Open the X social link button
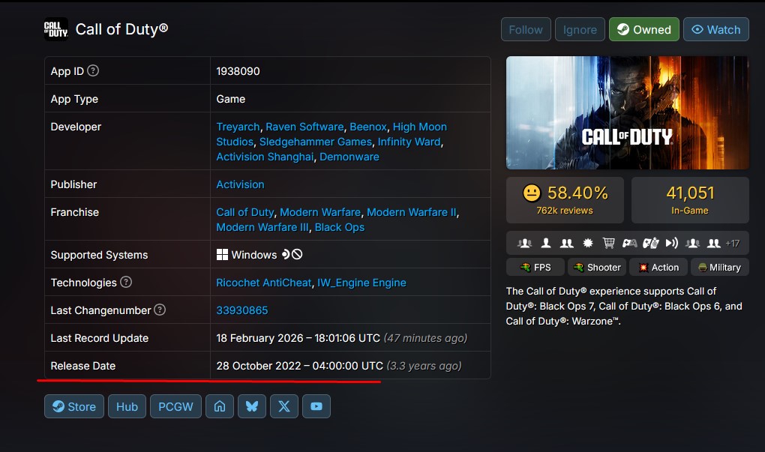 pos(284,406)
